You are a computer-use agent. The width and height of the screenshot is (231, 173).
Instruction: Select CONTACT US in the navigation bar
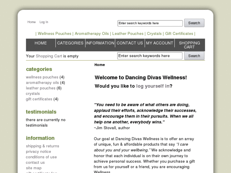(x=130, y=43)
